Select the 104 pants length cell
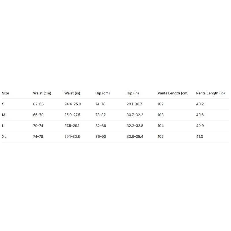The height and width of the screenshot is (231, 231). (161, 126)
